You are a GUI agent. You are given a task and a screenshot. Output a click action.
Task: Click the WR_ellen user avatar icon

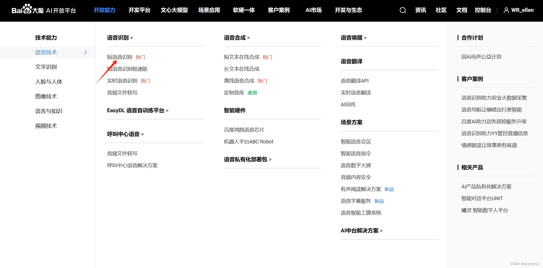[x=506, y=10]
